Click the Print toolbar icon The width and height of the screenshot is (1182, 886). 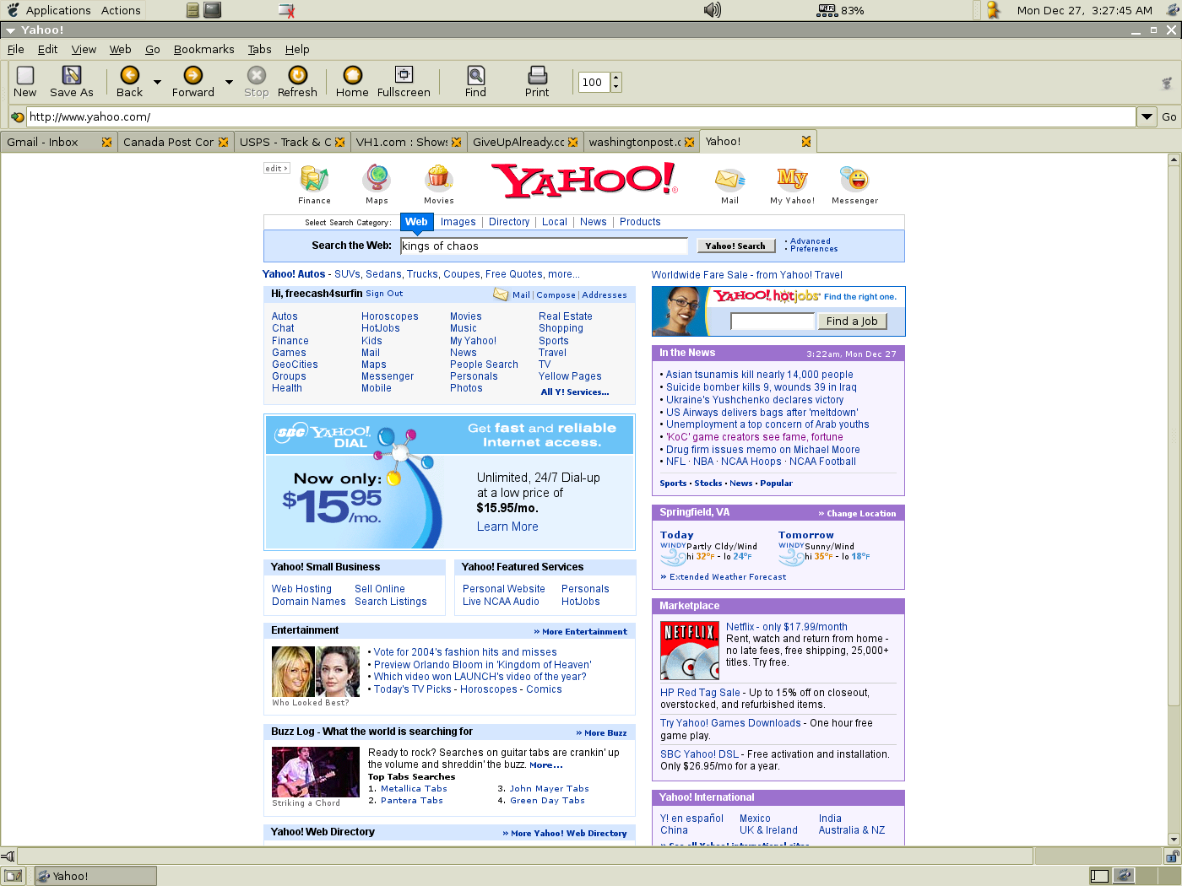coord(537,76)
